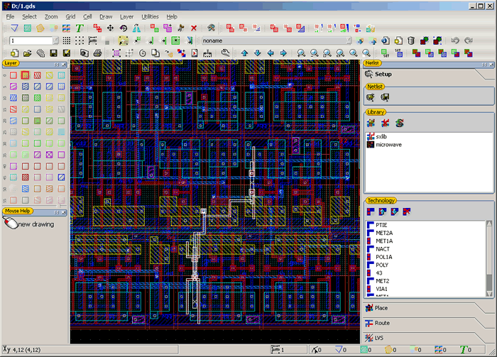This screenshot has width=497, height=357.
Task: Click the blue left arrow scroll icon
Action: point(271,53)
